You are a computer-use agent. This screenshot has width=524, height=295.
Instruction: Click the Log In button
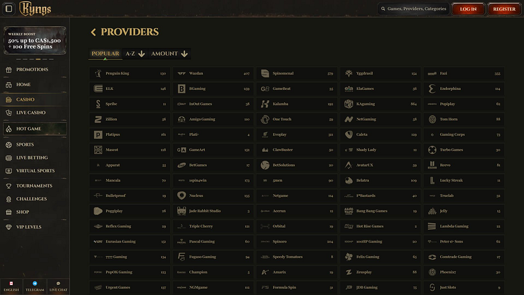pyautogui.click(x=468, y=9)
